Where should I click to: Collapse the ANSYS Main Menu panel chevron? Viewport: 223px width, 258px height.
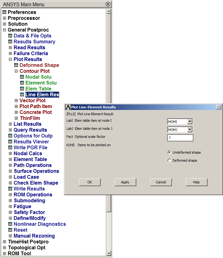(x=107, y=4)
